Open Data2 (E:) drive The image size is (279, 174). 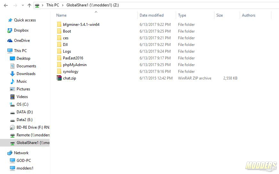[x=25, y=120]
